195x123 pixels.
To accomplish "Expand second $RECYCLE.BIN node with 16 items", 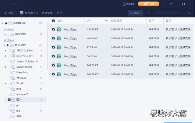I will (6, 56).
